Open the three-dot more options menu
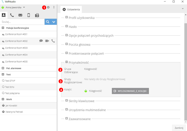 [x=54, y=7]
